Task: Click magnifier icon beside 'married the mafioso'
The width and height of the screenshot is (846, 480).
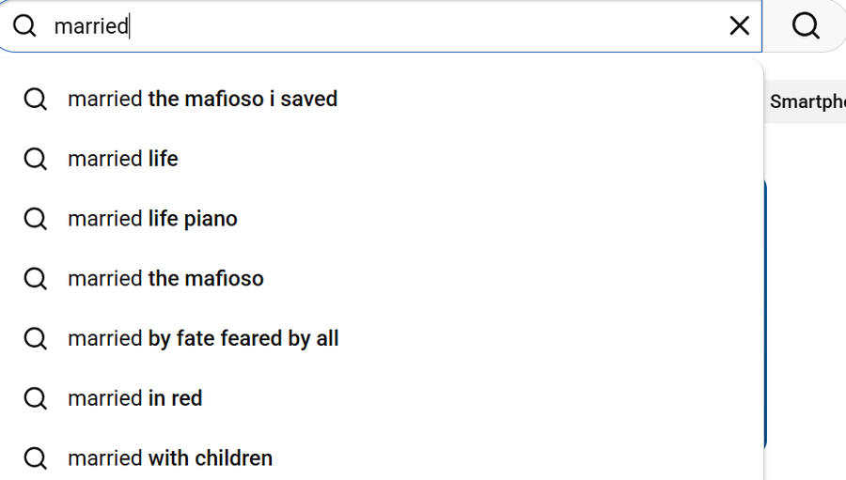Action: click(x=36, y=279)
